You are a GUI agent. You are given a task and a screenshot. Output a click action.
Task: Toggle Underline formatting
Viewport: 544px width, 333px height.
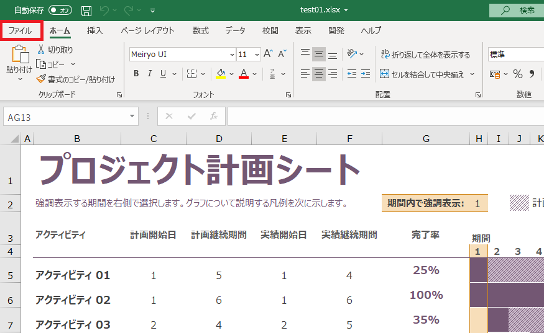click(163, 73)
